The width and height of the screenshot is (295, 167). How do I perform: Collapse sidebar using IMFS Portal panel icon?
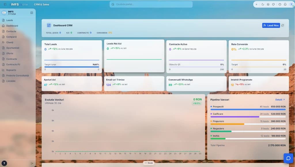coord(32,13)
